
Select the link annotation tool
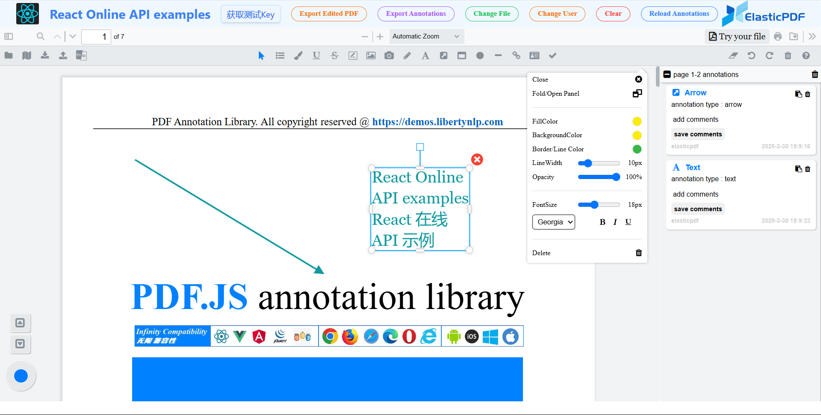pos(516,56)
